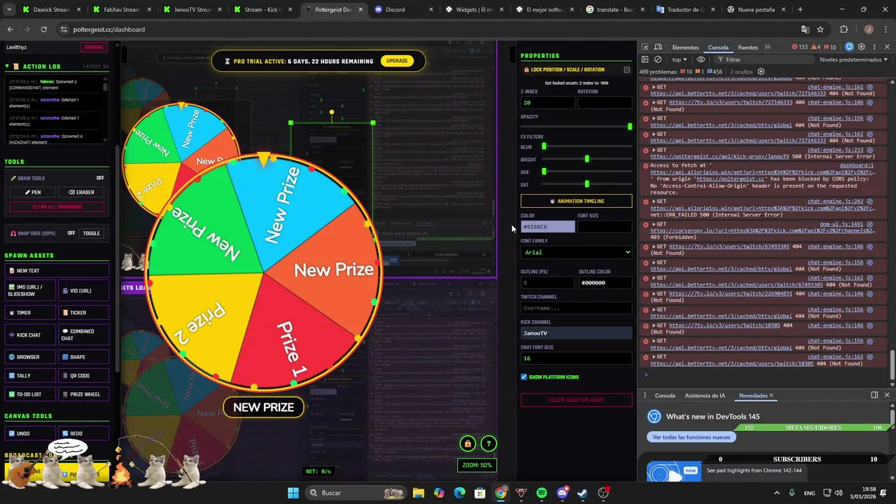This screenshot has width=896, height=504.
Task: Click the Redo canvas tool
Action: click(x=84, y=433)
